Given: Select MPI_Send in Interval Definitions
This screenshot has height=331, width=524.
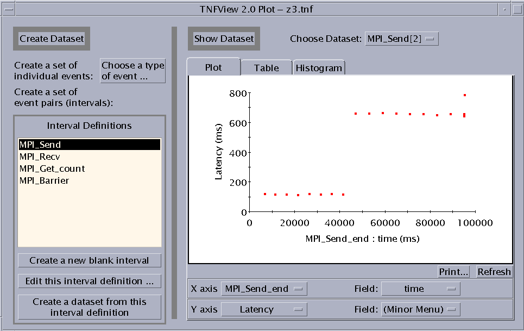Looking at the screenshot, I should (x=89, y=145).
